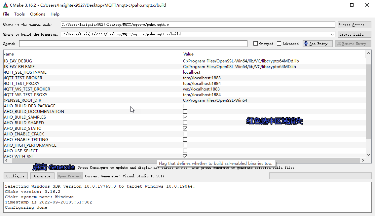This screenshot has height=216, width=375.
Task: Click the plus icon on Add Entry
Action: click(x=306, y=44)
